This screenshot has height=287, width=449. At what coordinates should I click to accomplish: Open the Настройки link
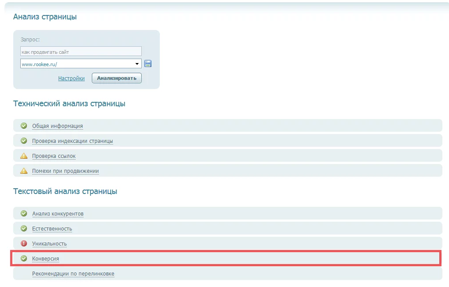(72, 78)
